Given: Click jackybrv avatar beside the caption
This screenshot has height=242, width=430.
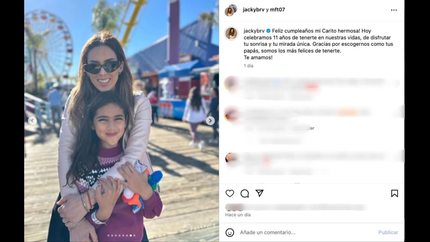Looking at the screenshot, I should pyautogui.click(x=231, y=33).
